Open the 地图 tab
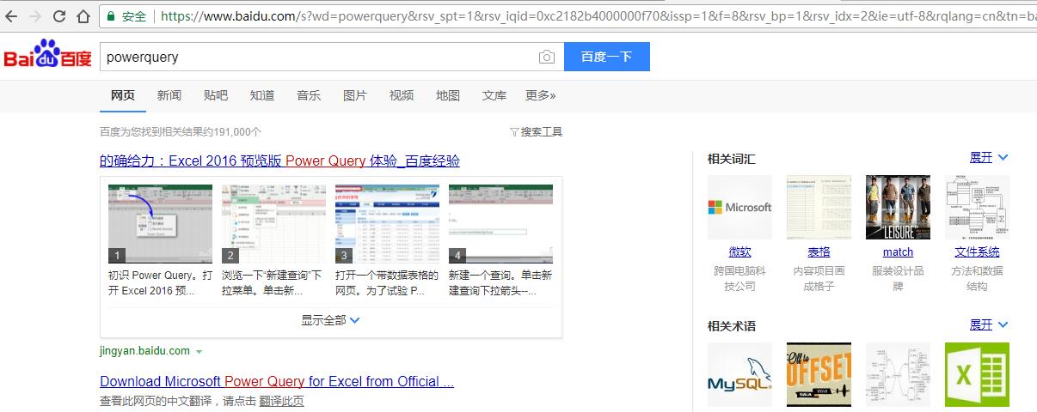 click(448, 95)
